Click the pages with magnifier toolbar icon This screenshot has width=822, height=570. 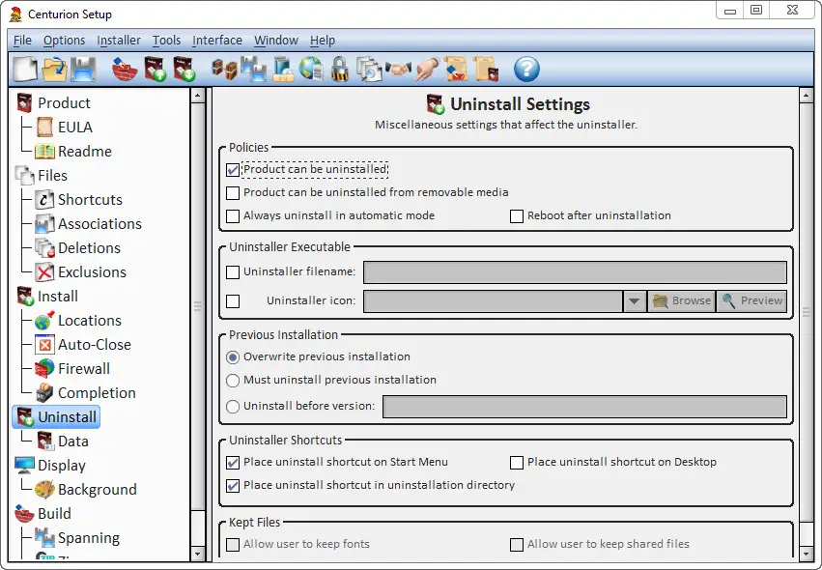click(369, 70)
